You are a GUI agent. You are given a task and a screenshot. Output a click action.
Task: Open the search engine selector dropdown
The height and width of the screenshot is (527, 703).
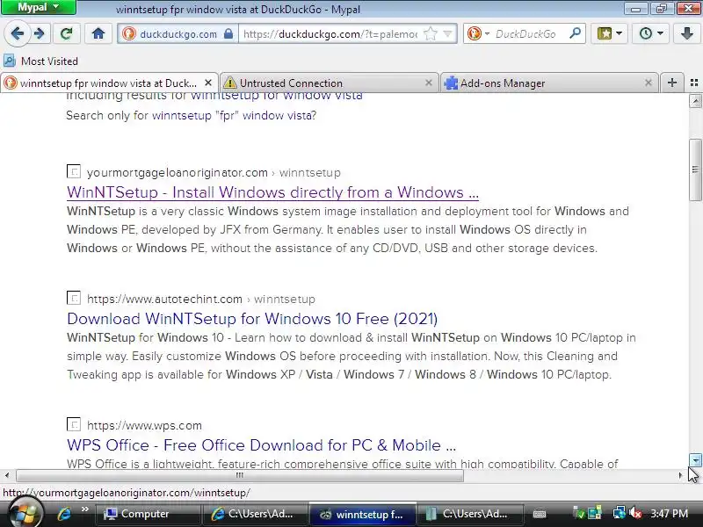478,33
